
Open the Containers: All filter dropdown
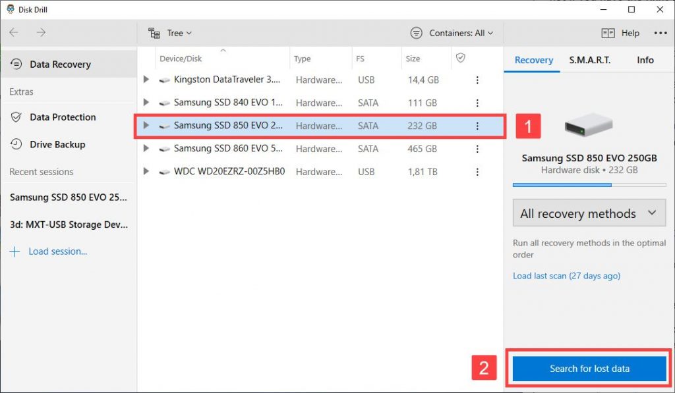[452, 32]
